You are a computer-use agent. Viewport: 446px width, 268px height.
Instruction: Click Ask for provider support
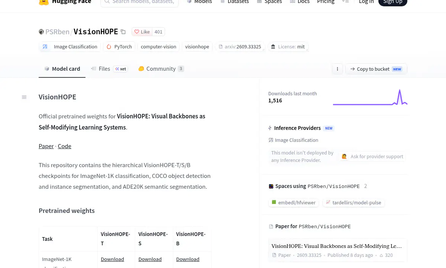point(373,156)
